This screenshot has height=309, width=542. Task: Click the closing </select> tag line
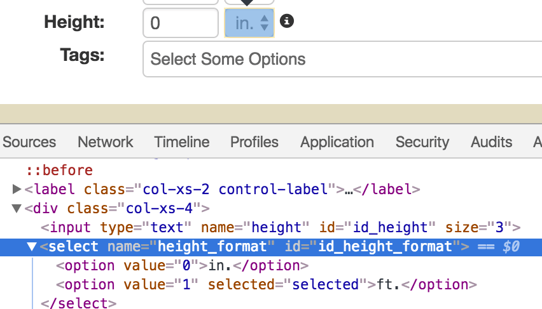[x=78, y=303]
